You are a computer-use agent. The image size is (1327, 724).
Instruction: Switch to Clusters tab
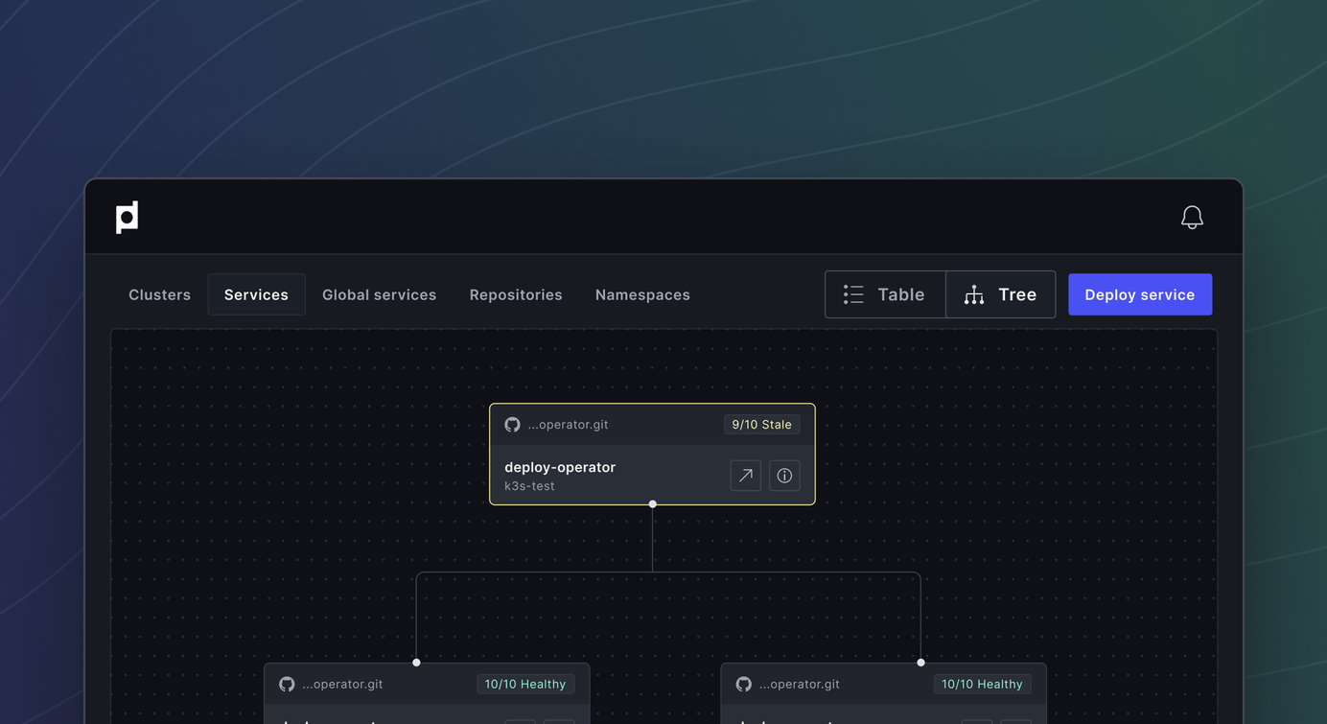(159, 294)
